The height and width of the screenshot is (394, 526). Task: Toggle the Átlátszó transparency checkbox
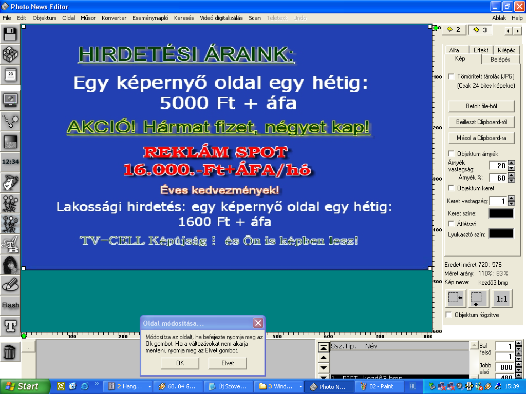click(x=452, y=224)
